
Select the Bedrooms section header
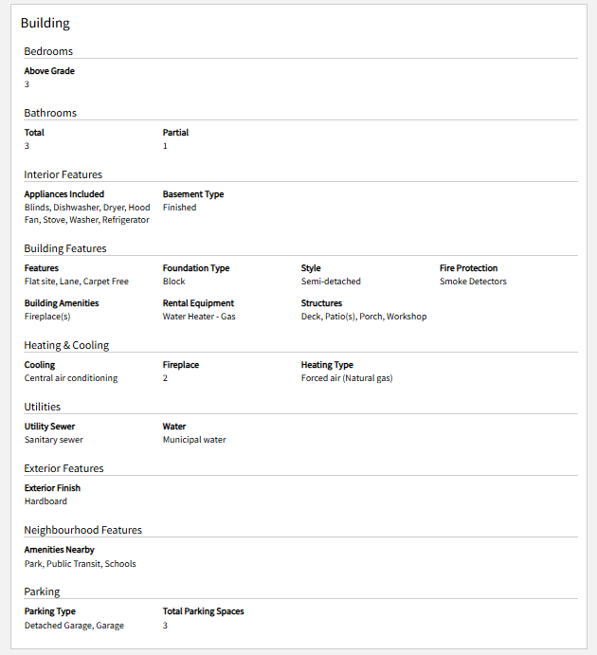point(48,51)
